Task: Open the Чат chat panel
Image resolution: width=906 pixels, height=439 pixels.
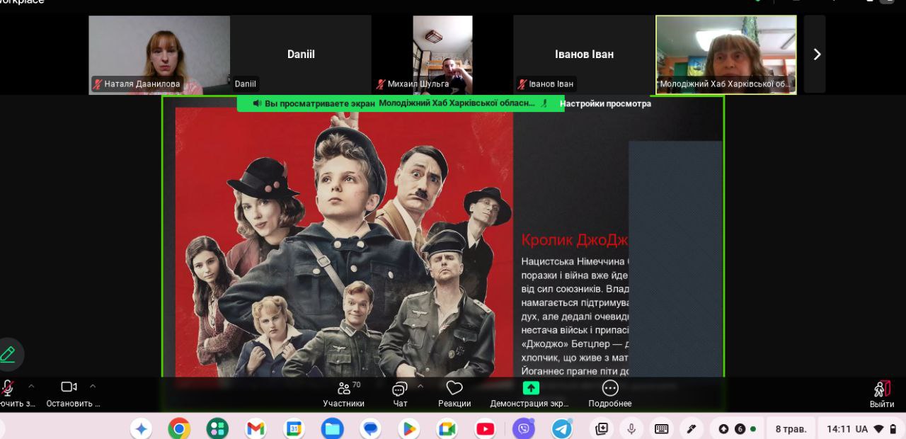Action: (x=400, y=394)
